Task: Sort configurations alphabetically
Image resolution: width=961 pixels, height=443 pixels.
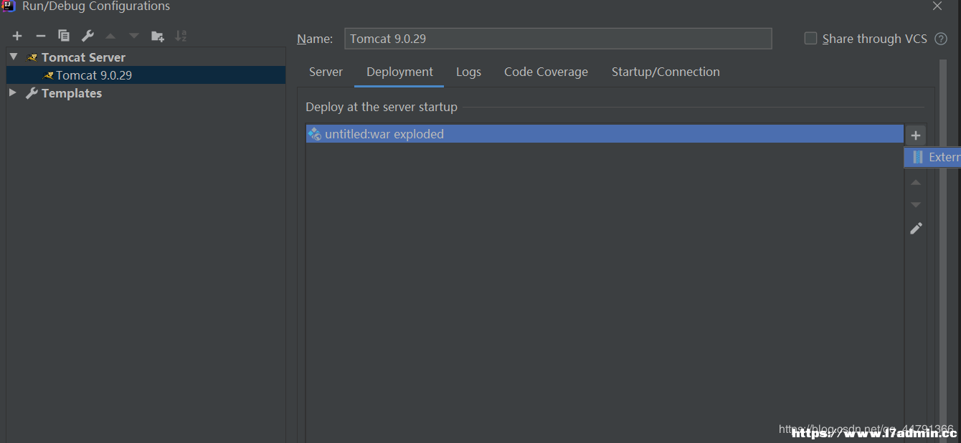Action: (181, 36)
